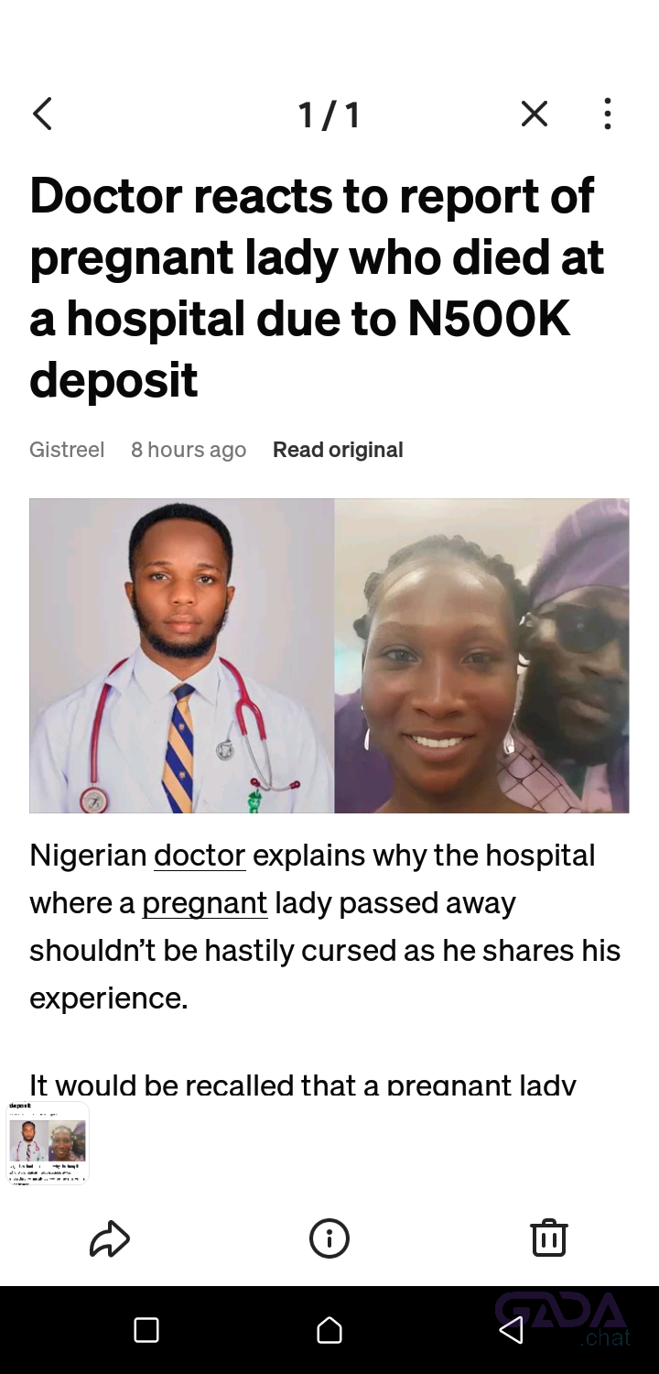Tap the GADA.chat watermark logo

[x=563, y=1319]
